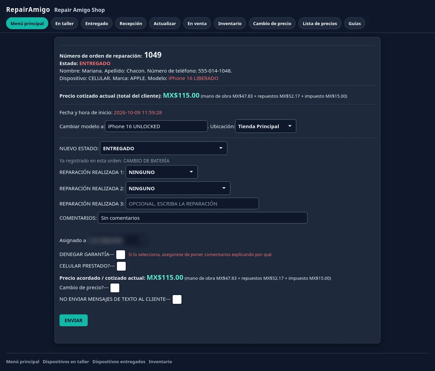The image size is (435, 371).
Task: Focus the REPARACIÓN REALIZADA 3 text field
Action: [x=192, y=203]
